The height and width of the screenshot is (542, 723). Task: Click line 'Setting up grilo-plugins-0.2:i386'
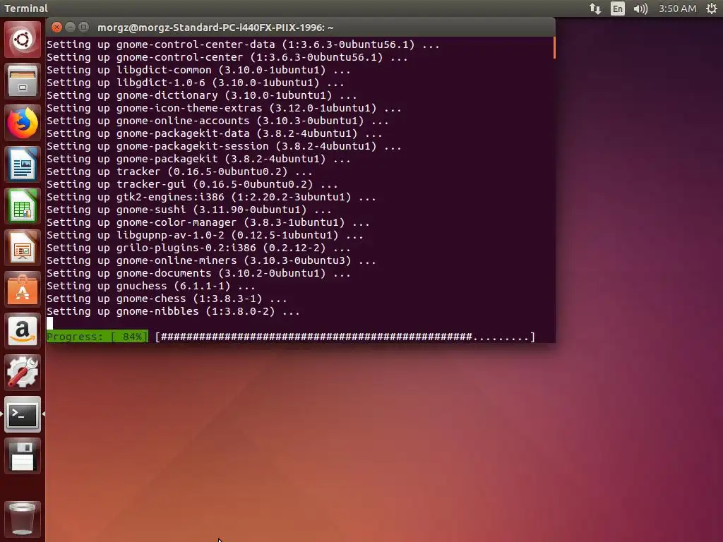click(198, 248)
